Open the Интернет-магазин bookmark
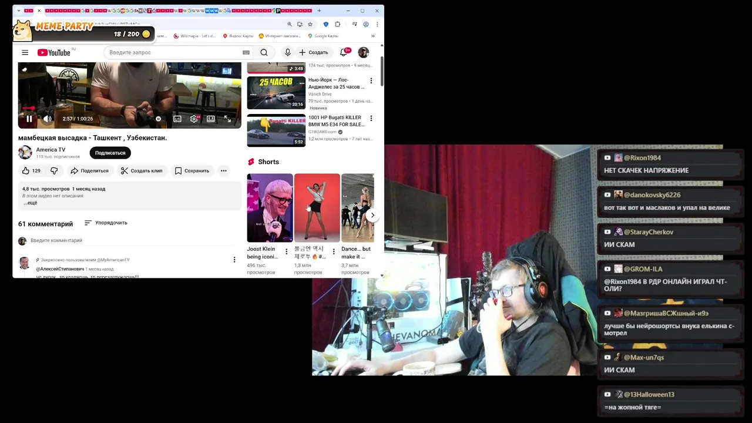This screenshot has width=752, height=423. [280, 36]
